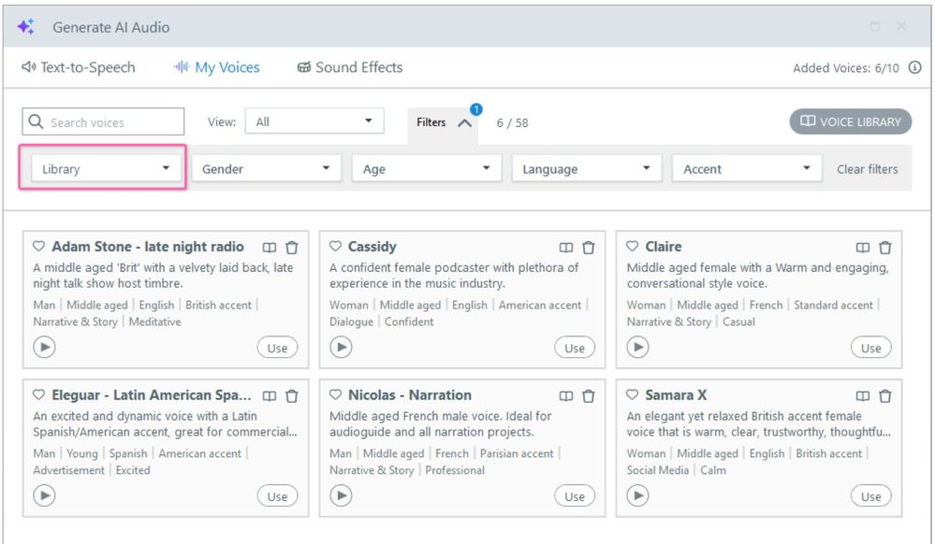Switch to the Text-to-Speech tab
Image resolution: width=935 pixels, height=544 pixels.
[79, 67]
